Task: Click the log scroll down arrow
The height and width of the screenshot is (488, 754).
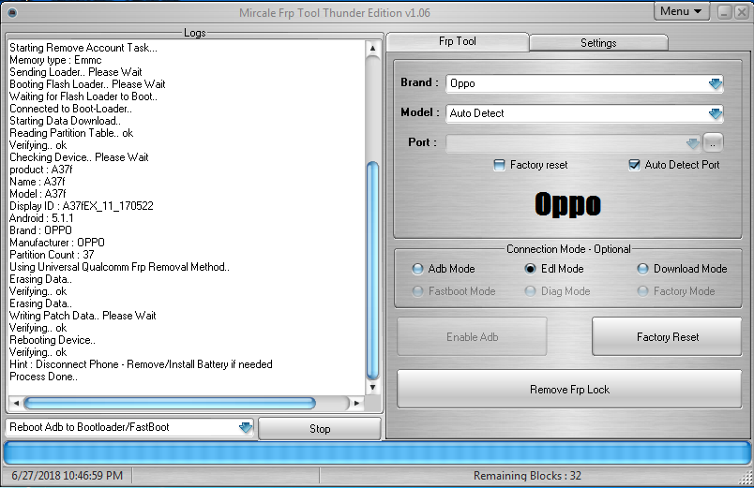Action: 372,387
